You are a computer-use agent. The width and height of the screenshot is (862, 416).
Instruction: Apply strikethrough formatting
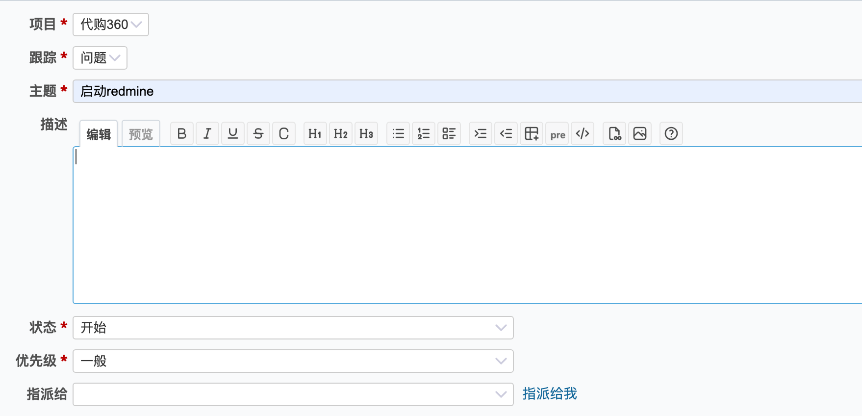[x=258, y=133]
